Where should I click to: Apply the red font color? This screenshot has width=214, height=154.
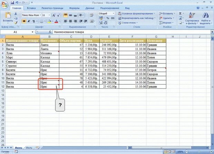click(56, 21)
